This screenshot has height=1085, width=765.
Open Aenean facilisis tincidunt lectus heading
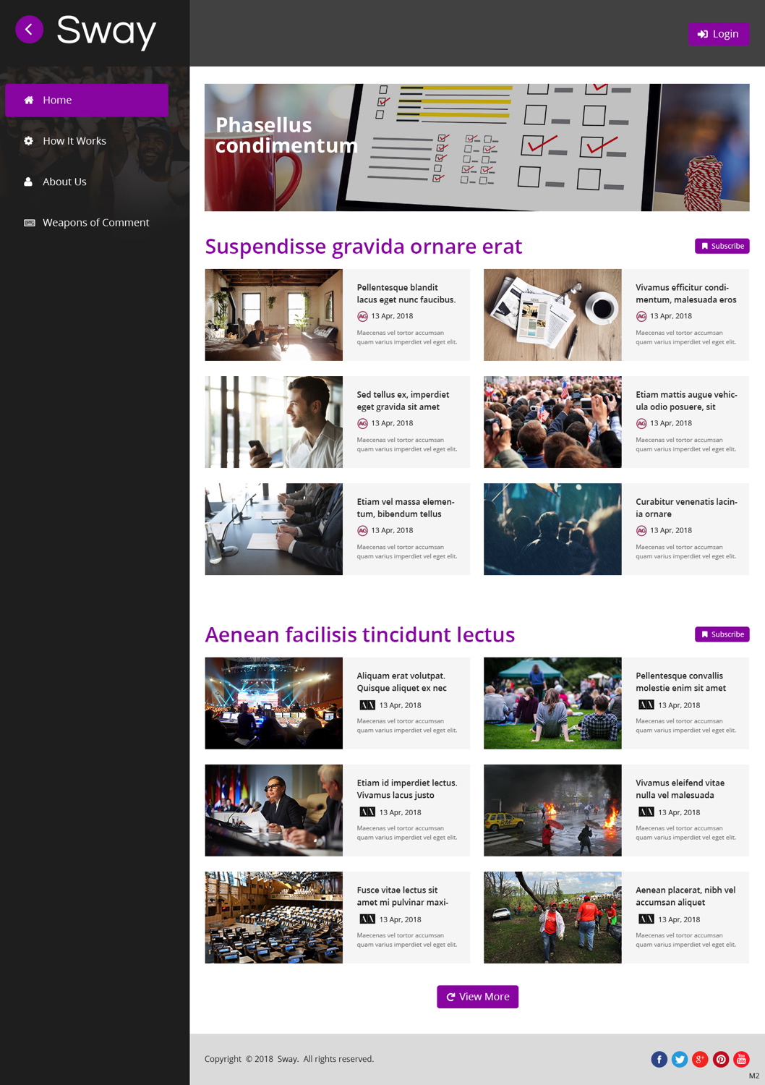click(359, 635)
